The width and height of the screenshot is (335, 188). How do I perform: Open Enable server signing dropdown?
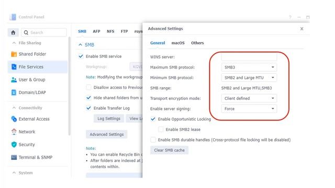click(x=249, y=109)
